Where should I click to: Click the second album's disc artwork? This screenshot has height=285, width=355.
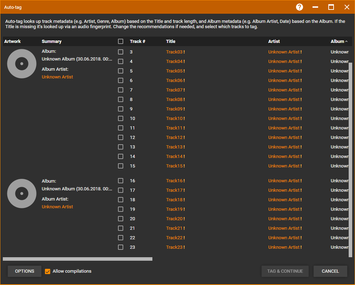(x=22, y=194)
